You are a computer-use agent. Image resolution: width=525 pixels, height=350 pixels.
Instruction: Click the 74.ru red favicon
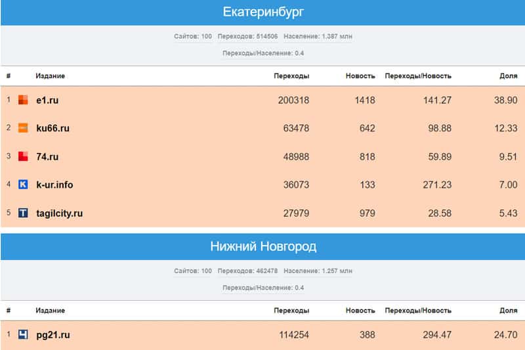(x=23, y=156)
